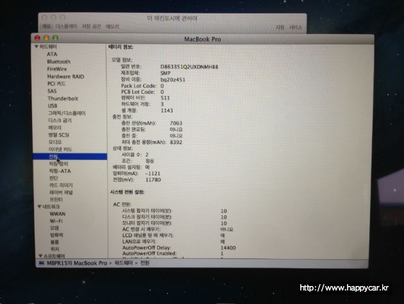Click MBPR15의 MacBook Pro in path bar
The image size is (404, 304).
pyautogui.click(x=77, y=264)
